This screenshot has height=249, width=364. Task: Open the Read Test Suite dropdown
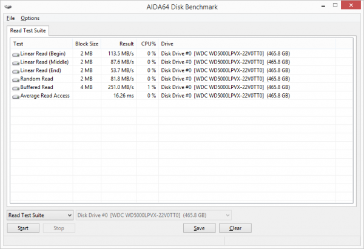(x=40, y=215)
